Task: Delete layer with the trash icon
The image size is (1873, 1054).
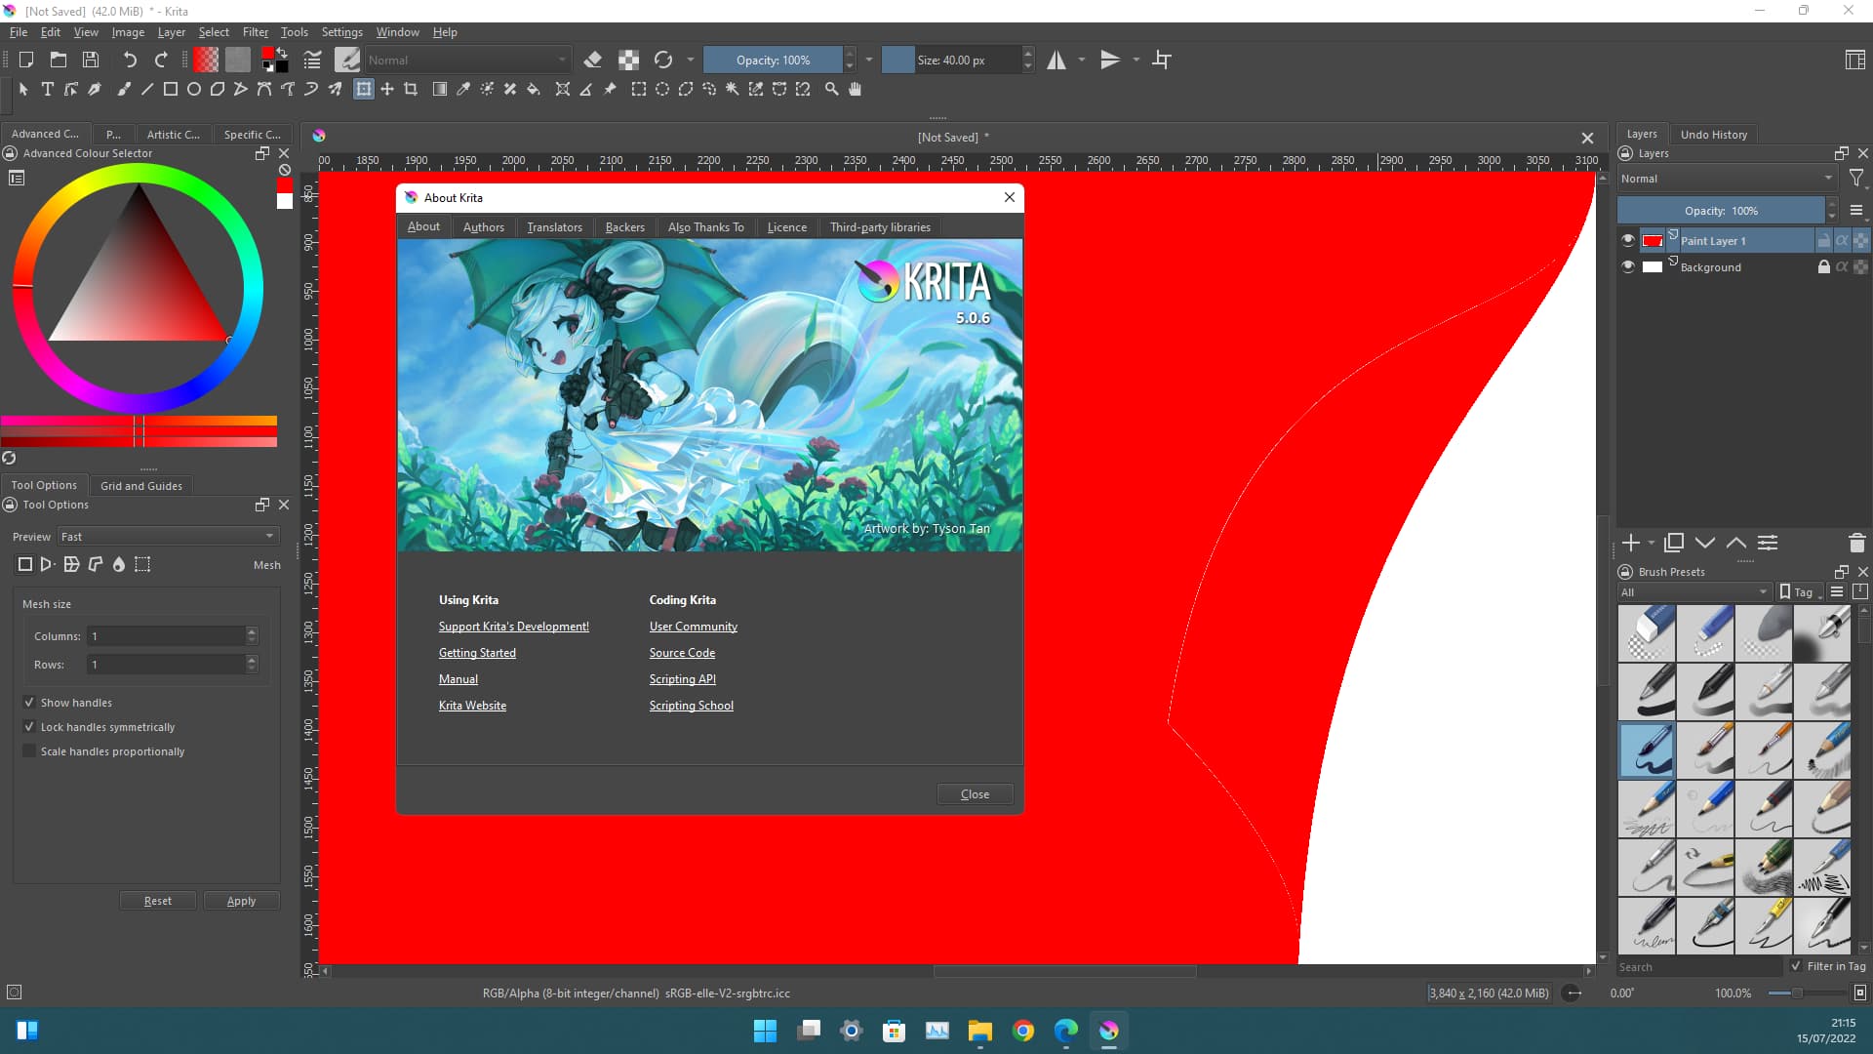Action: pyautogui.click(x=1856, y=543)
